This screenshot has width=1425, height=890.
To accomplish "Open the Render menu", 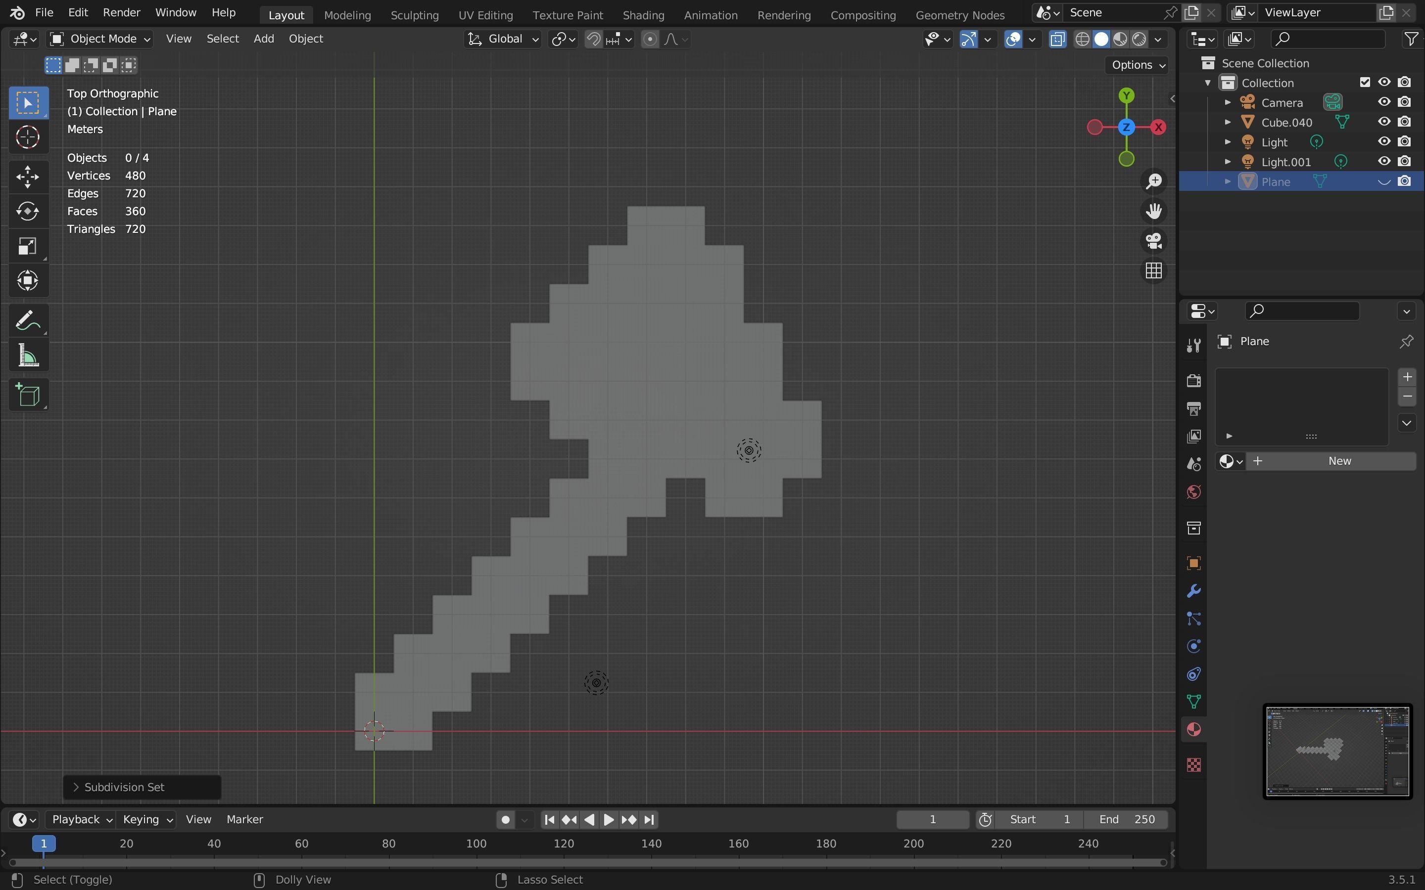I will [x=121, y=12].
